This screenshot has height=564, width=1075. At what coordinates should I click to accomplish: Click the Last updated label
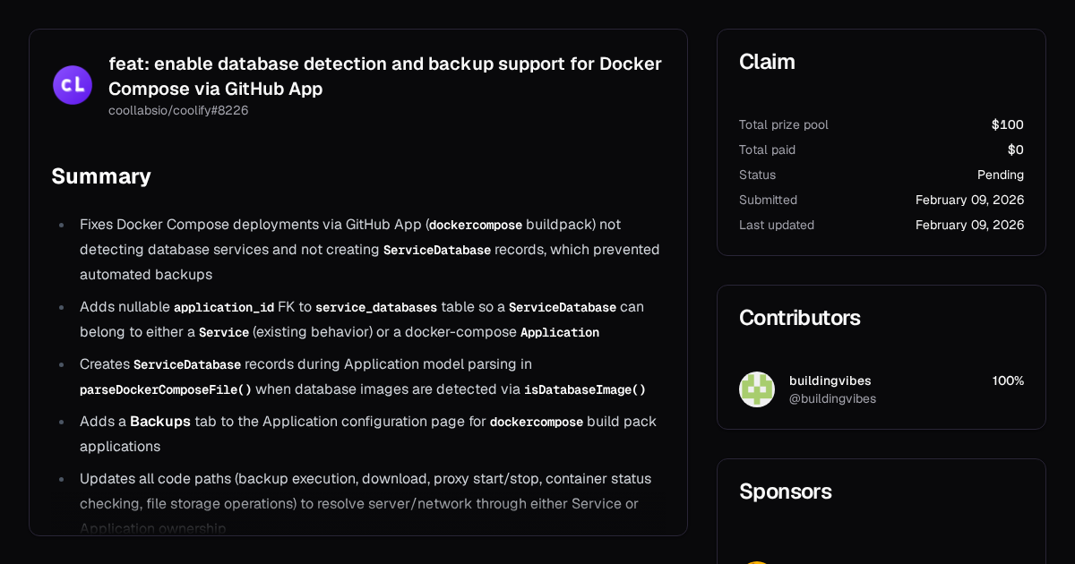(x=777, y=225)
